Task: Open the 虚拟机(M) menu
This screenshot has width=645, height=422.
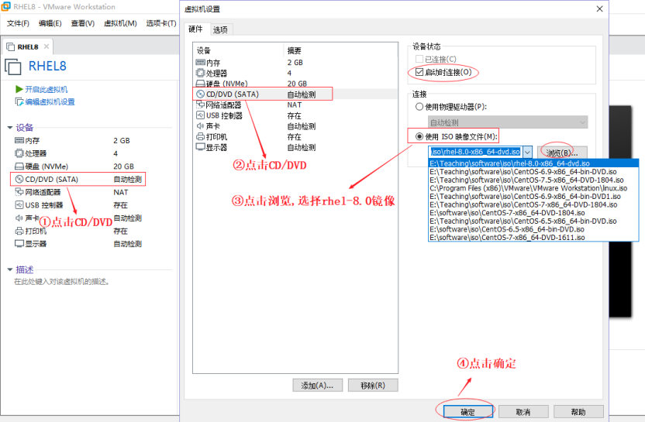Action: [x=119, y=23]
